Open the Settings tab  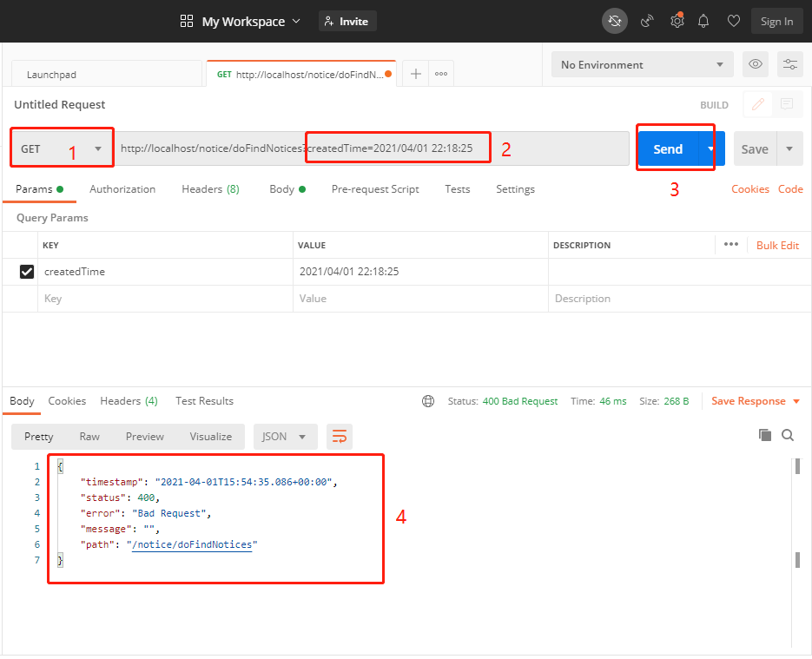[x=515, y=189]
